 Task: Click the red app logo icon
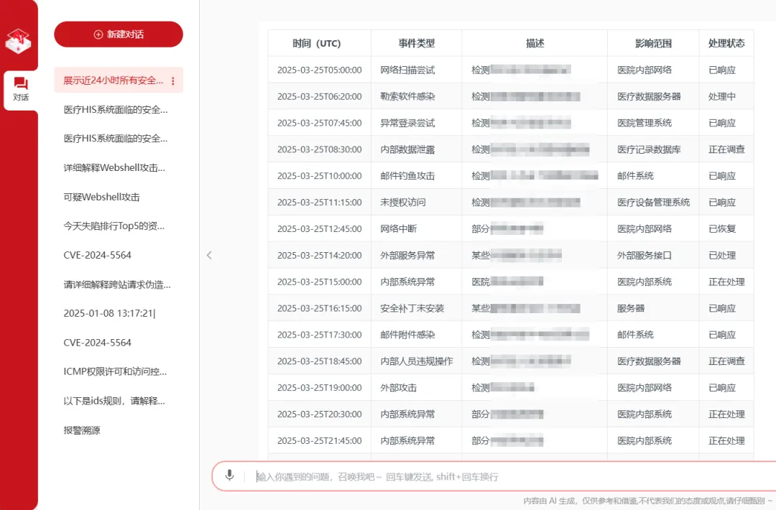(x=19, y=41)
